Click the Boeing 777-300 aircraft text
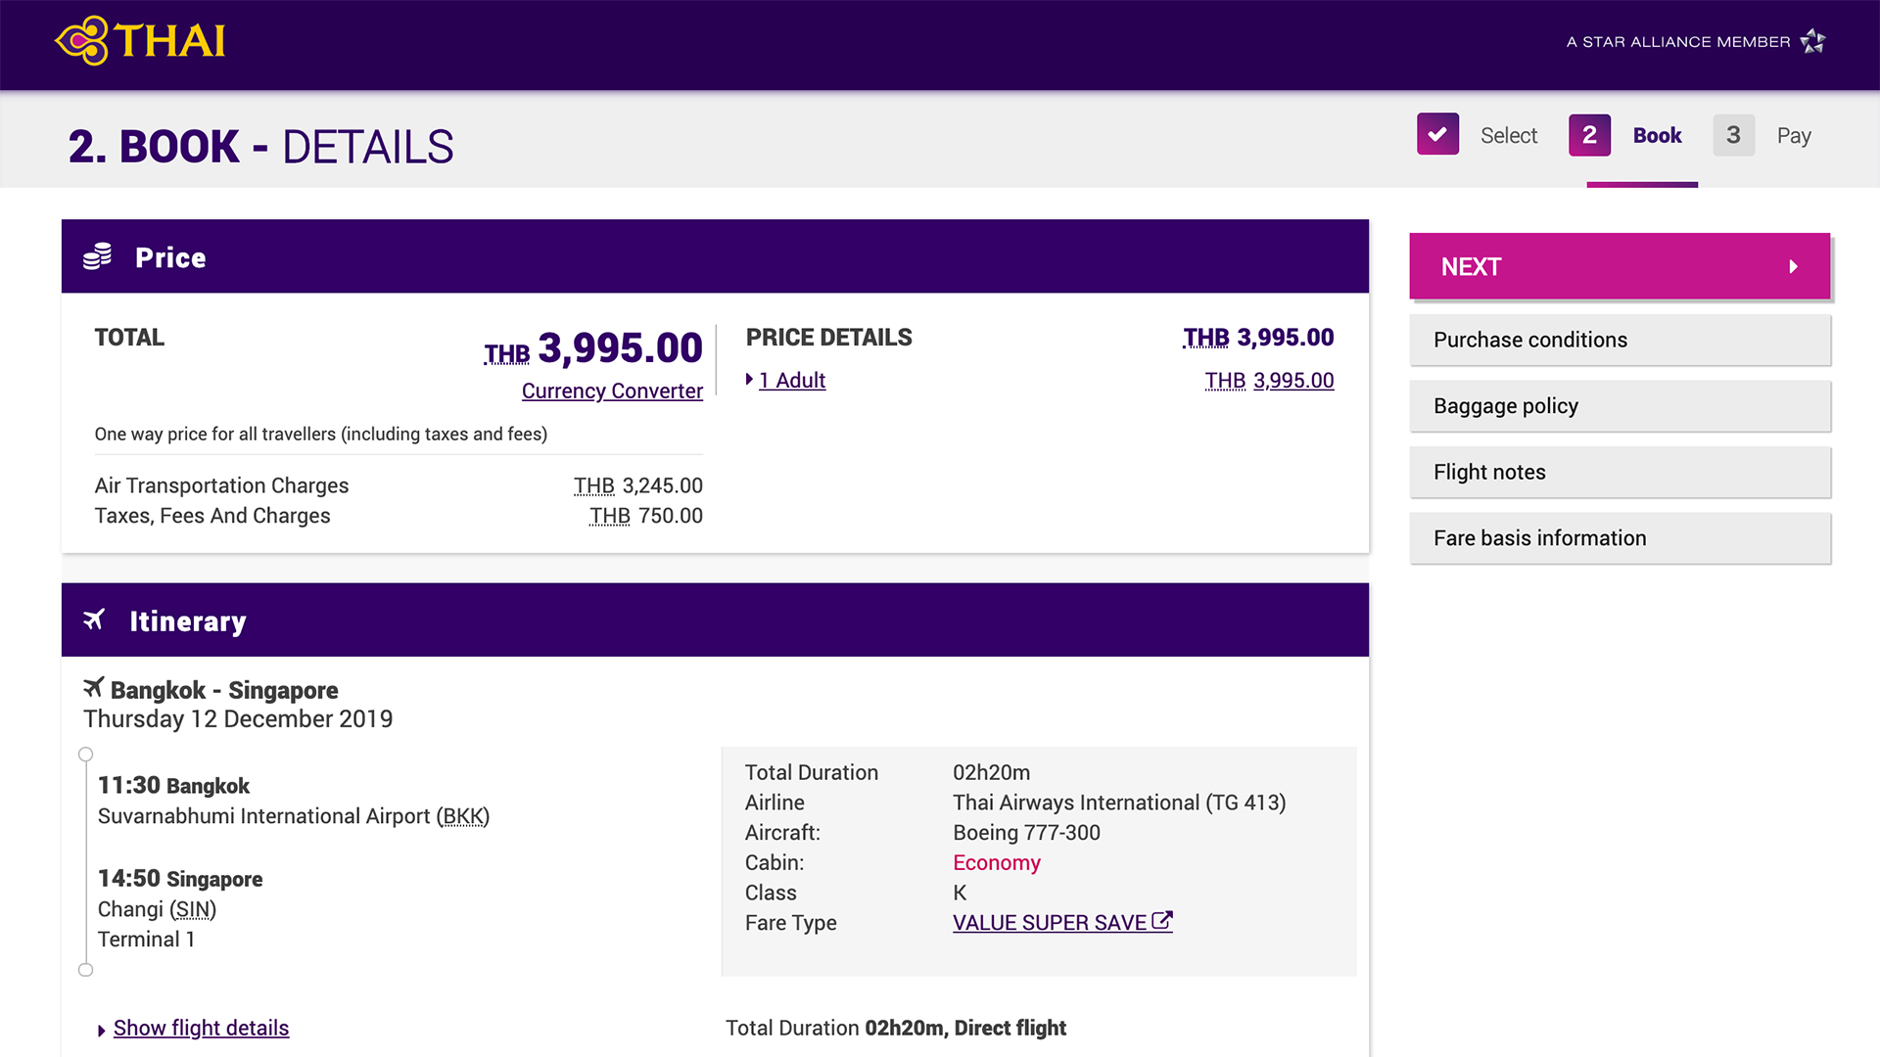1880x1057 pixels. [1026, 833]
